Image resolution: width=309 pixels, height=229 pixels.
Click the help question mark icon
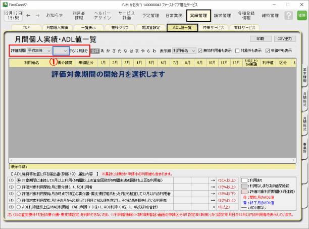coord(289,16)
